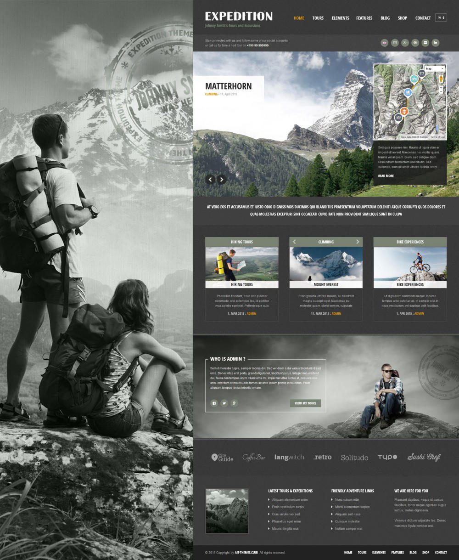
Task: Click Climbing category label on Matterhorn slide
Action: (211, 94)
